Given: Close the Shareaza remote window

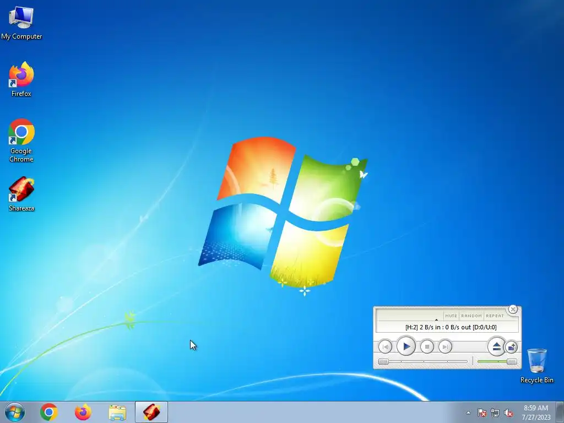Looking at the screenshot, I should point(513,310).
